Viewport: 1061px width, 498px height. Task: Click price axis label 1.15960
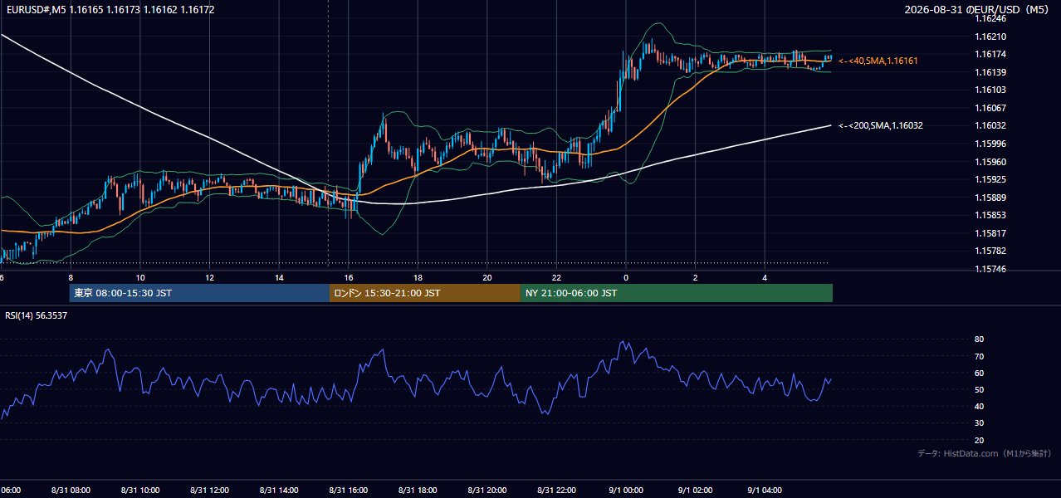[x=990, y=162]
